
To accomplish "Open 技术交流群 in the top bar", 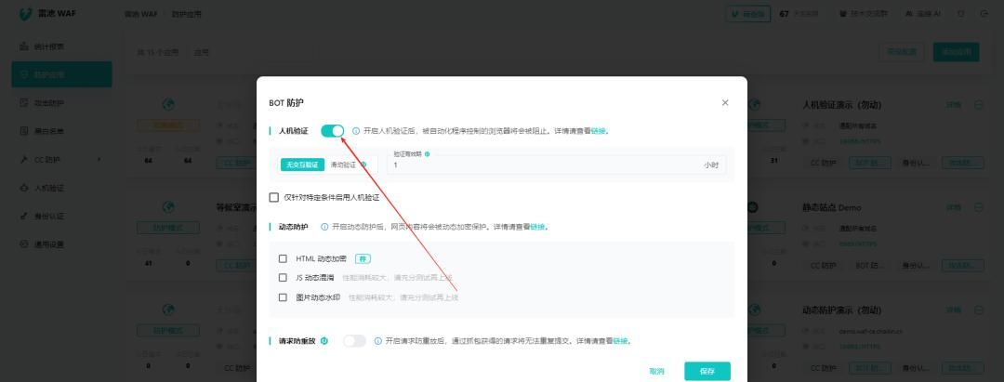I will coord(863,13).
